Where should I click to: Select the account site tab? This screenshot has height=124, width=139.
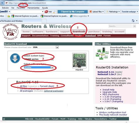(119, 32)
